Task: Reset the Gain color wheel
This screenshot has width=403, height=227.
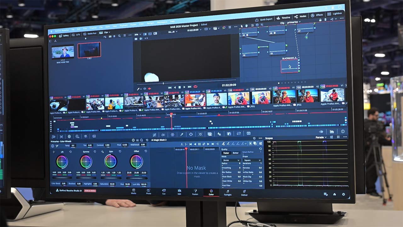Action: tap(120, 151)
